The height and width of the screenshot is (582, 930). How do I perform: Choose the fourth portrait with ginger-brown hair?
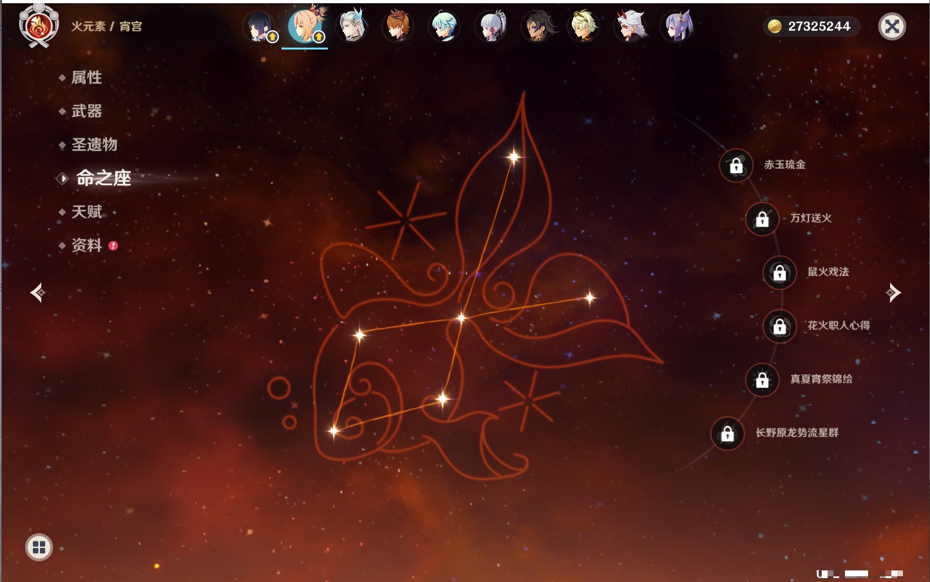point(398,26)
